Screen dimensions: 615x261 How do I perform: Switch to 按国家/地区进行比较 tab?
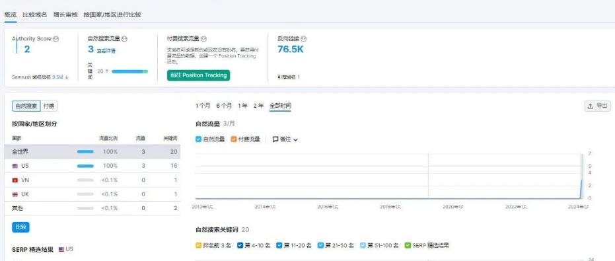(112, 15)
